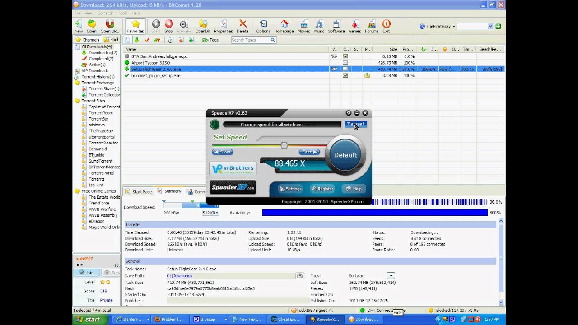Open the Software toolbar icon

(x=336, y=26)
